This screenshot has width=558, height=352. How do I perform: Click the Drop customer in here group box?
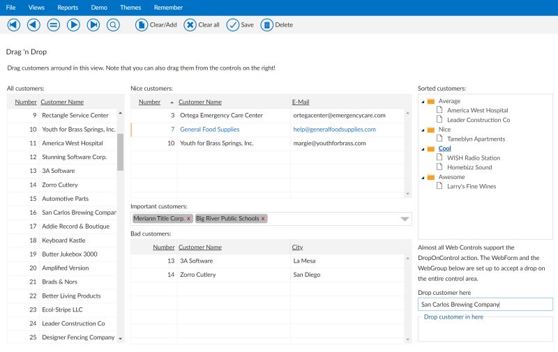[485, 328]
